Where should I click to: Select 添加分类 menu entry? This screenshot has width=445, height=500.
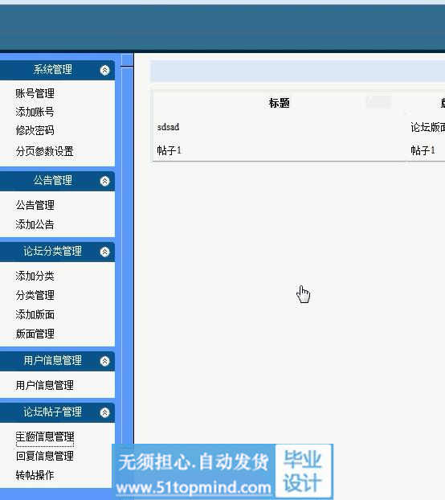click(35, 276)
